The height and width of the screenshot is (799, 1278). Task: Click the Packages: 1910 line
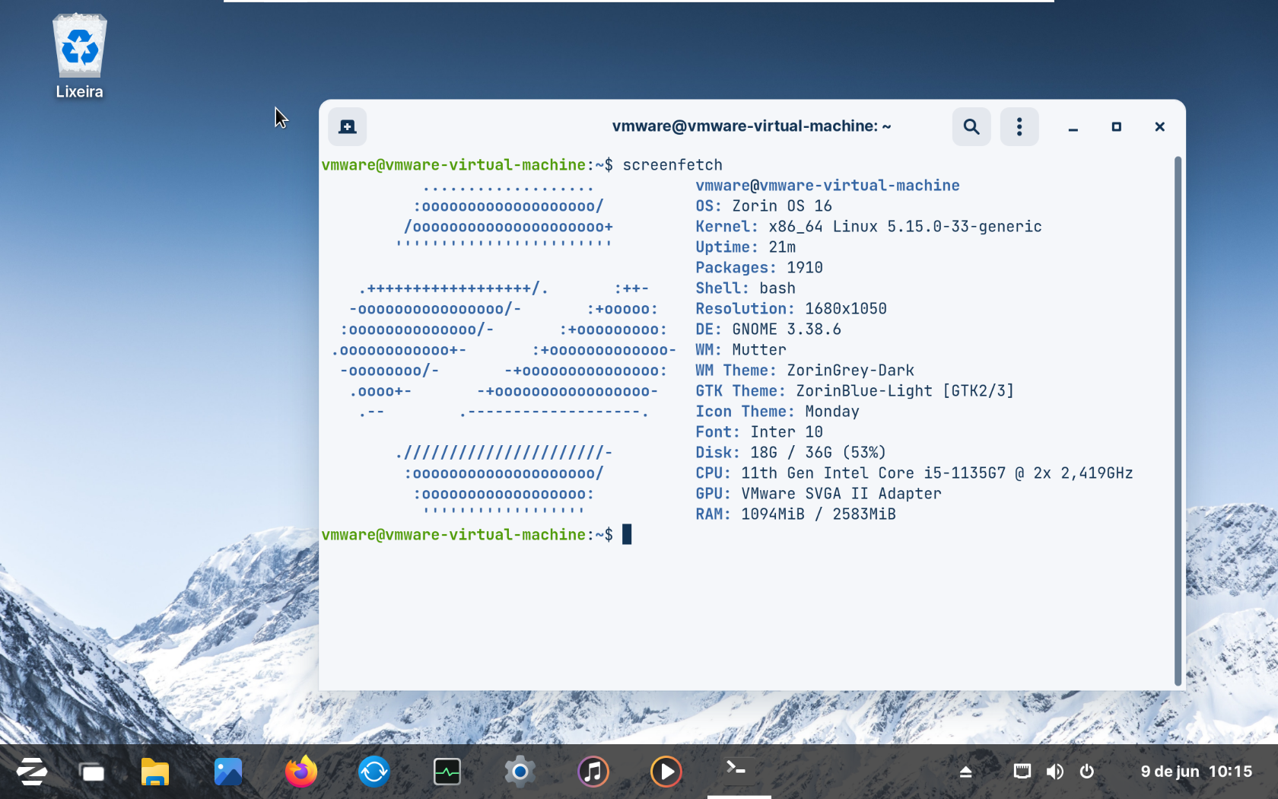pos(759,268)
